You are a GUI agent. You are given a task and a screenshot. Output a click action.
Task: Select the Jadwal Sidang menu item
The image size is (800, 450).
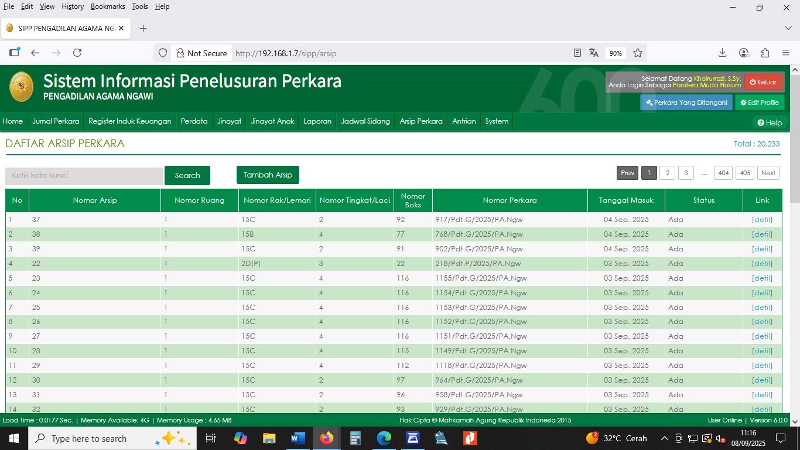click(x=365, y=121)
